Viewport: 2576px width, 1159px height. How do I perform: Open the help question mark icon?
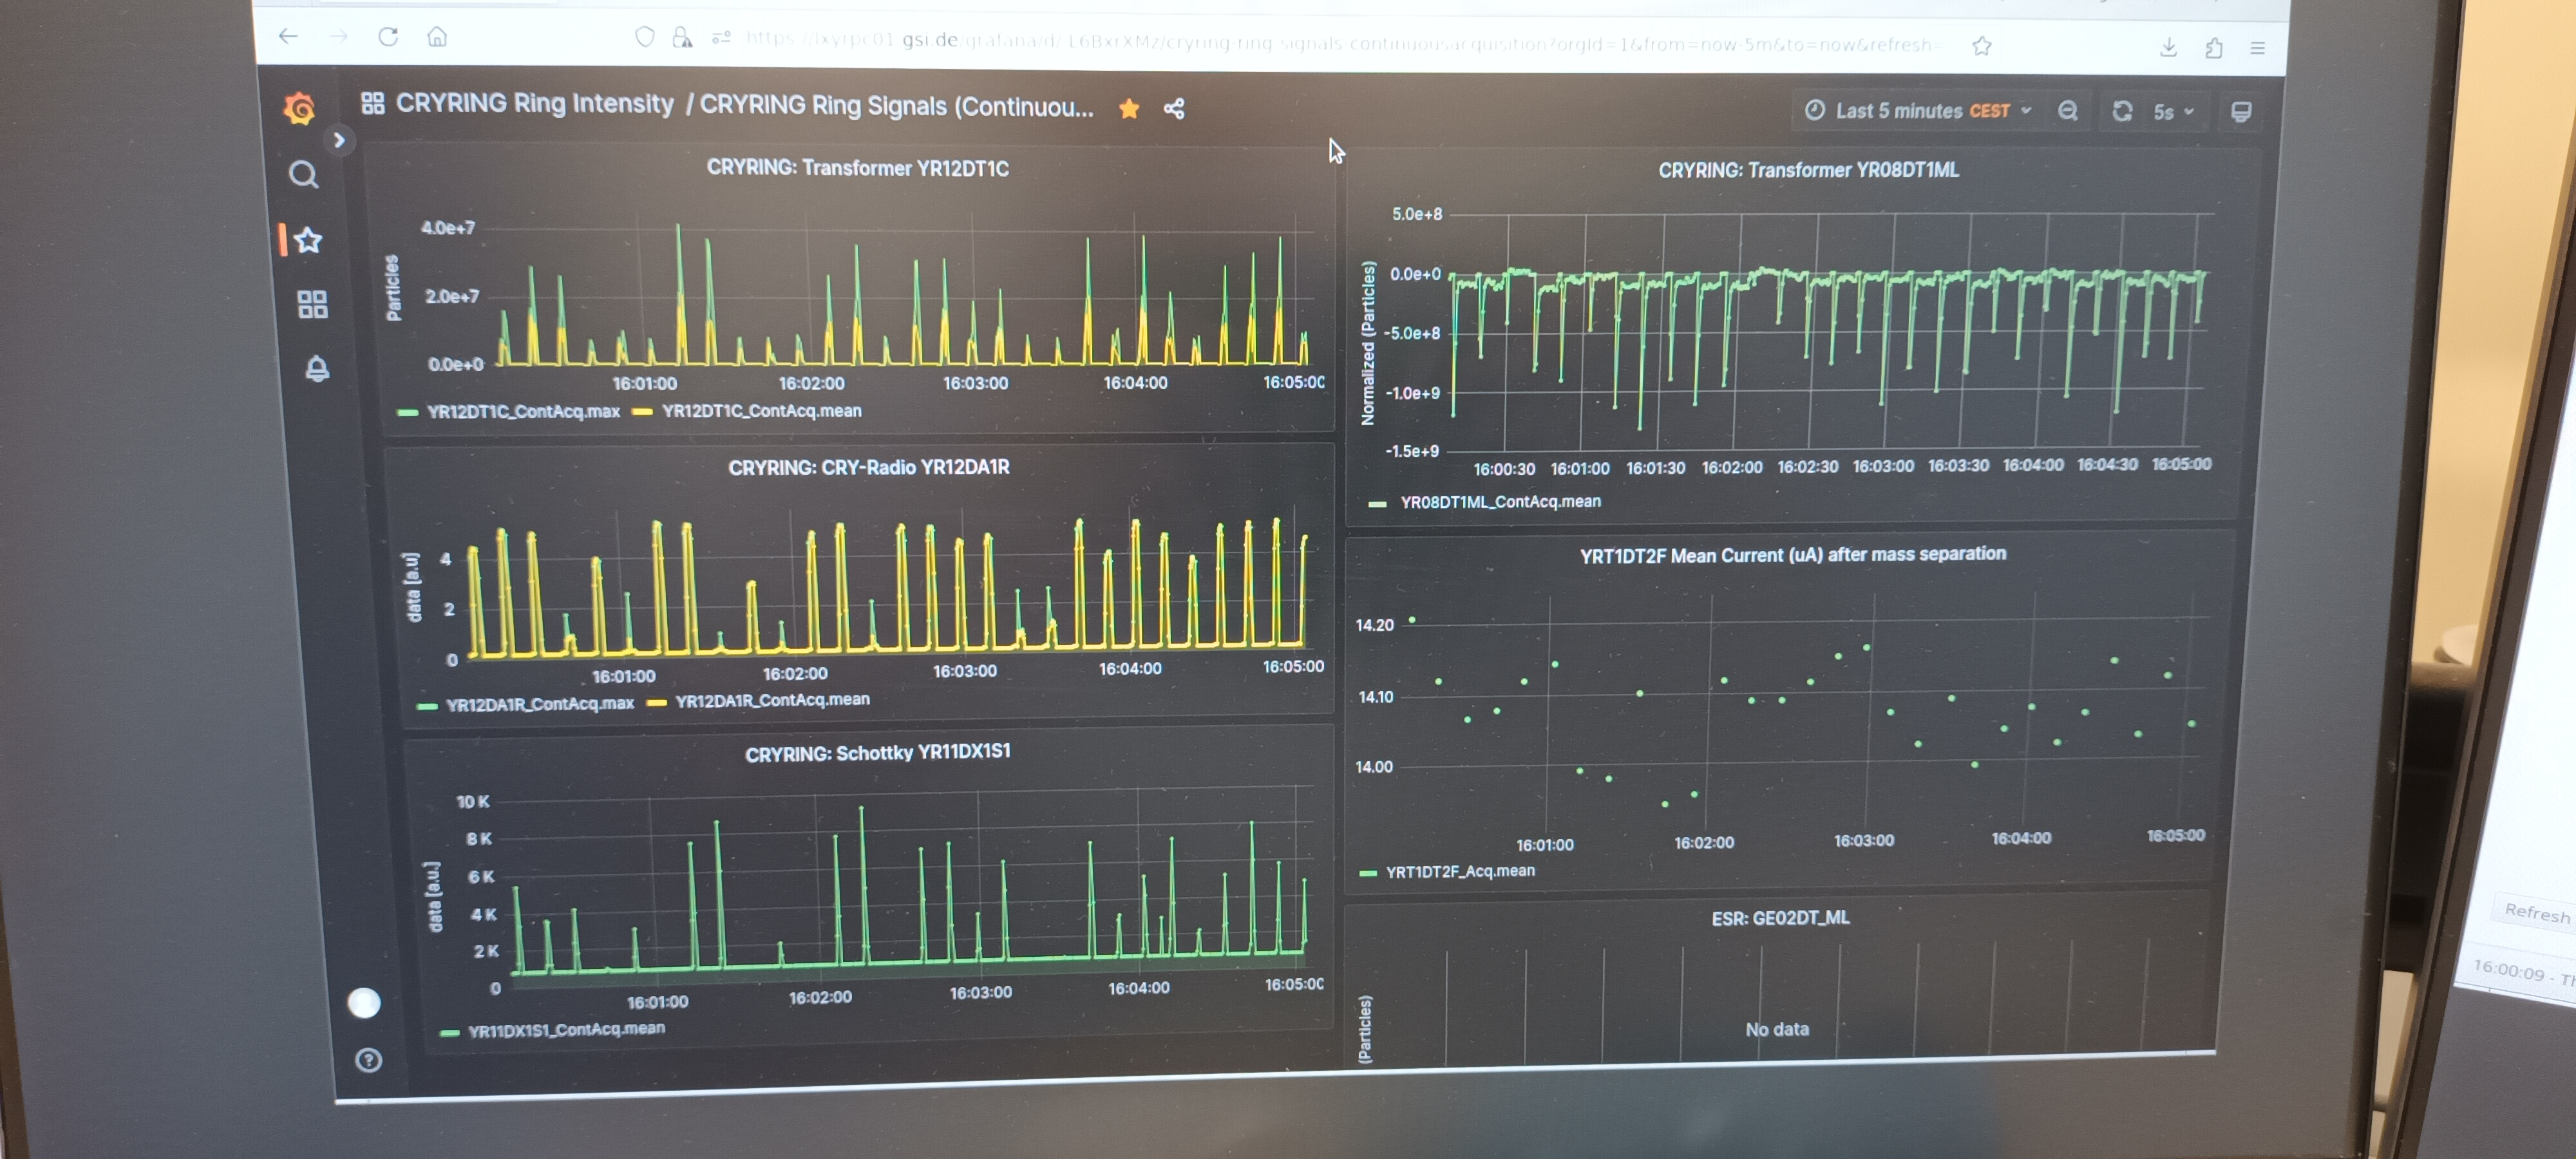pos(368,1060)
